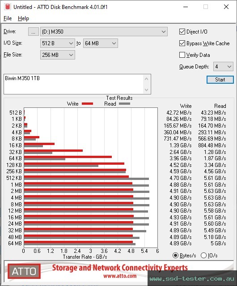Screen dimensions: 237x286
Task: Click the drive browse '...' button
Action: coord(34,32)
